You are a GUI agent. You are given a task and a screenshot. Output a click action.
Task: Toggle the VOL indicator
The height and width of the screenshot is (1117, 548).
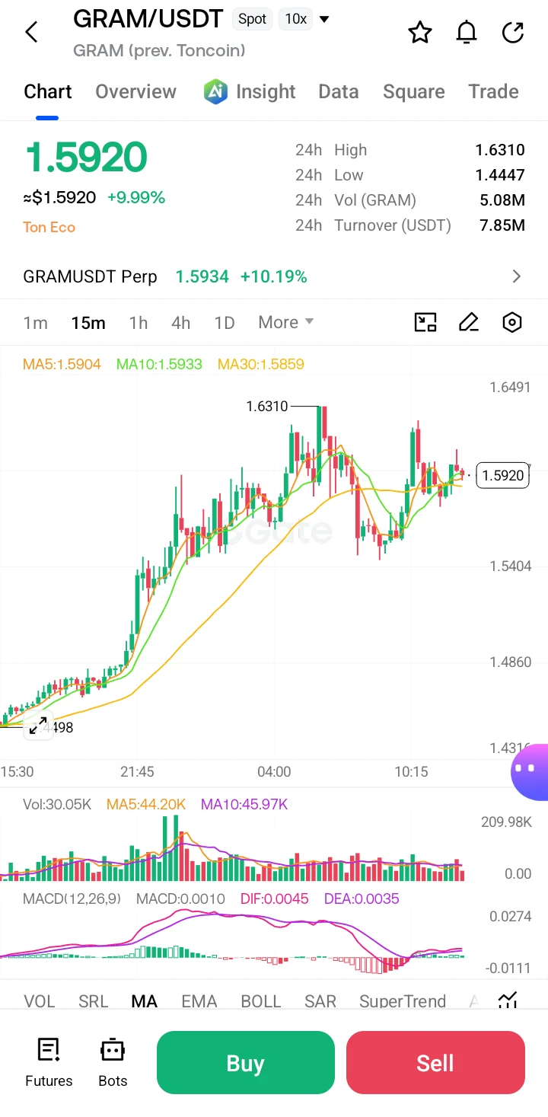click(40, 1001)
